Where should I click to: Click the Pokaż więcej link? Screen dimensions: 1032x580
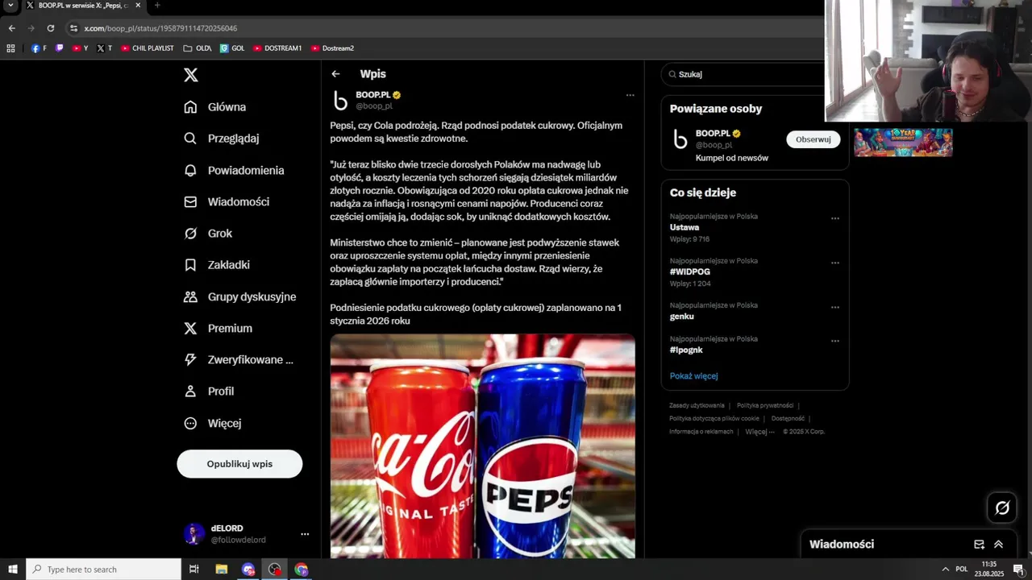(x=693, y=376)
